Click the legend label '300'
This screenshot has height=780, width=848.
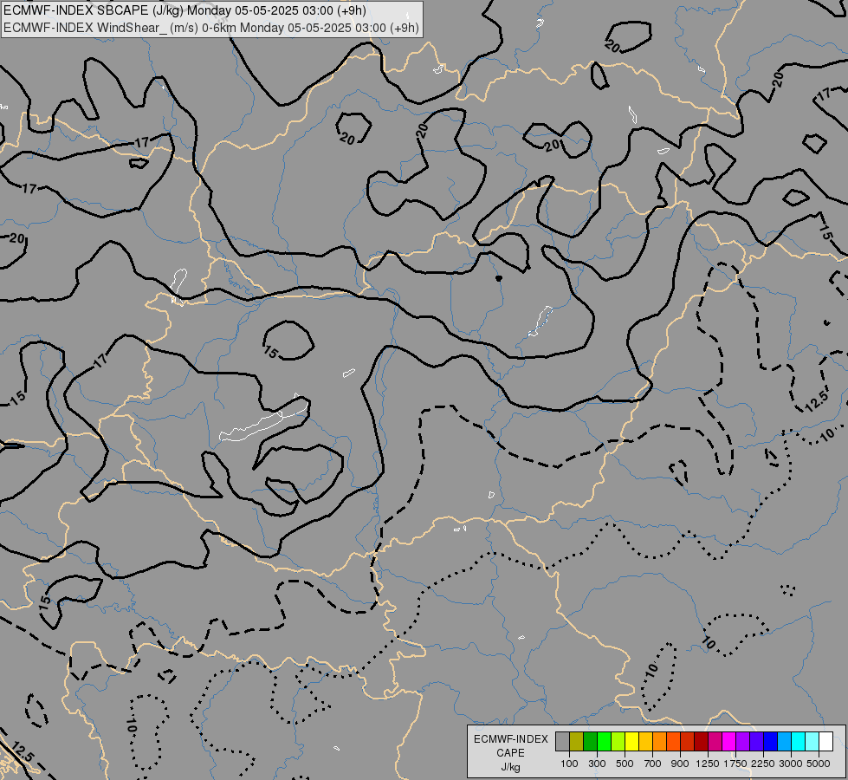tap(597, 764)
